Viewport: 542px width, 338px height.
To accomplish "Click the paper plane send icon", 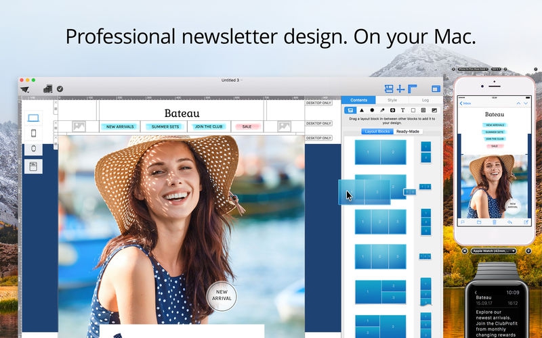I will tap(24, 89).
